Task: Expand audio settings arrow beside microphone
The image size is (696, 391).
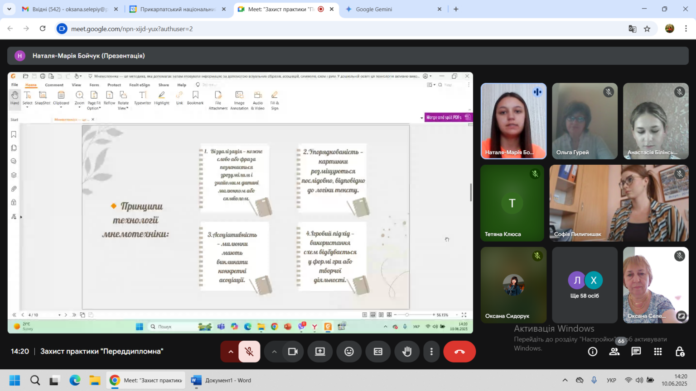Action: click(x=230, y=352)
